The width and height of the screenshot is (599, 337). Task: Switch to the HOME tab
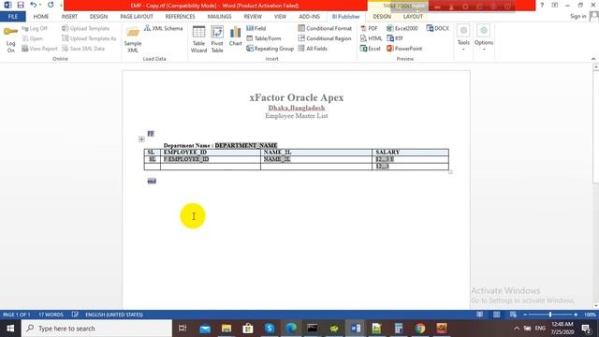point(41,17)
